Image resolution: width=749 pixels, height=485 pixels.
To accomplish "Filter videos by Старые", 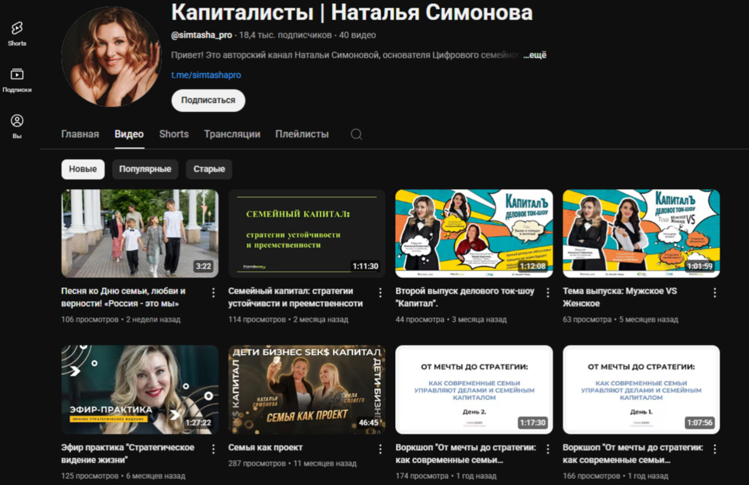I will pos(209,169).
